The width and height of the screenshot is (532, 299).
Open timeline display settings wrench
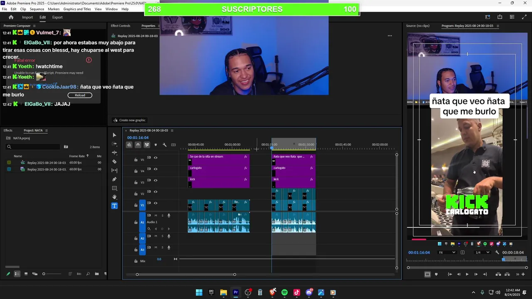[x=165, y=145]
